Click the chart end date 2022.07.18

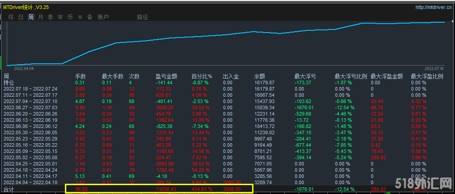point(434,69)
